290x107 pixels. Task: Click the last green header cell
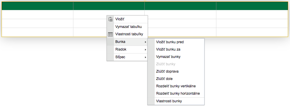point(252,6)
